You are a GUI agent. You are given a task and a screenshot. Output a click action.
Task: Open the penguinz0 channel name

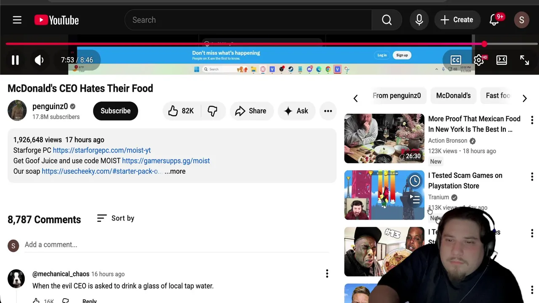[50, 106]
